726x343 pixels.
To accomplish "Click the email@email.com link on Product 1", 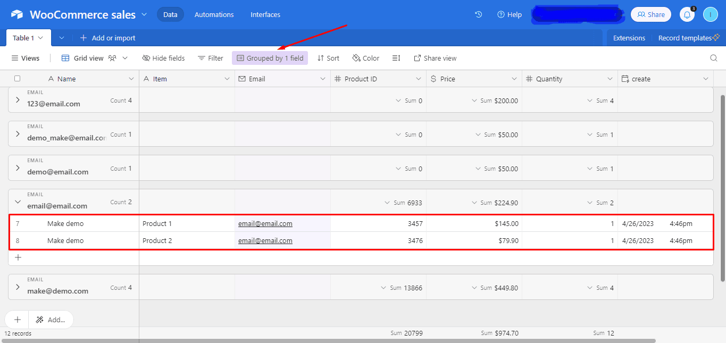I will (265, 223).
